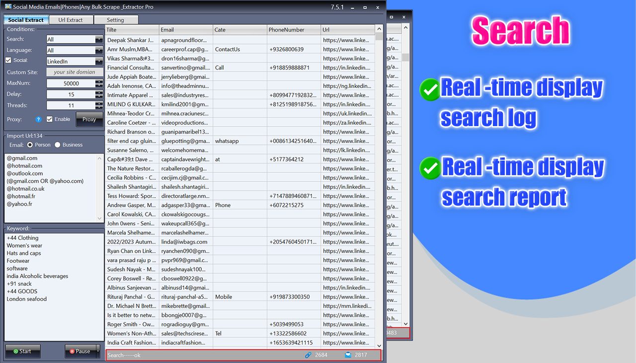Click the whatsapp category cell
Viewport: 636px width, 363px height.
[240, 141]
